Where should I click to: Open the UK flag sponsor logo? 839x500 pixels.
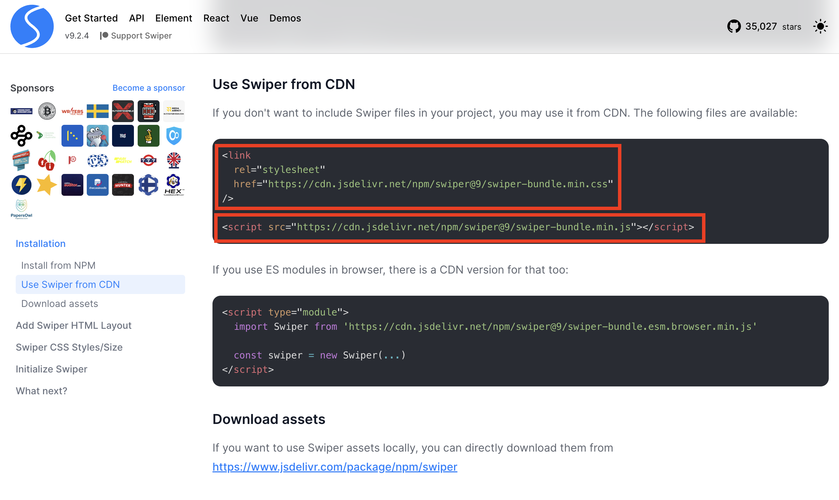click(174, 160)
